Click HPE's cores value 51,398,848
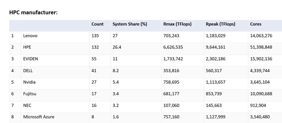 261,47
